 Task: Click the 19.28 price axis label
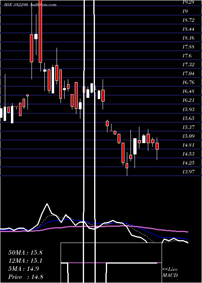click(x=188, y=2)
